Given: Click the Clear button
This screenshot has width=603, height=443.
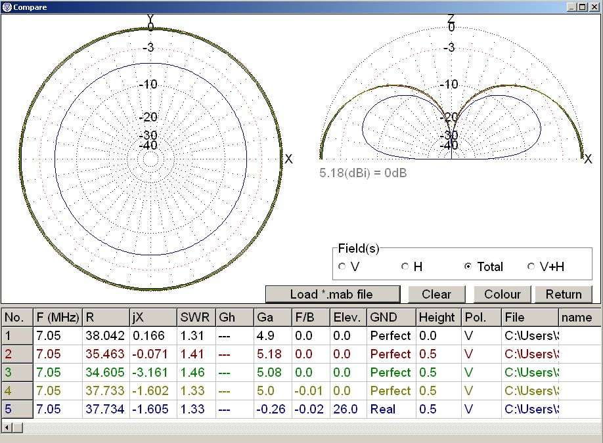Looking at the screenshot, I should point(436,294).
